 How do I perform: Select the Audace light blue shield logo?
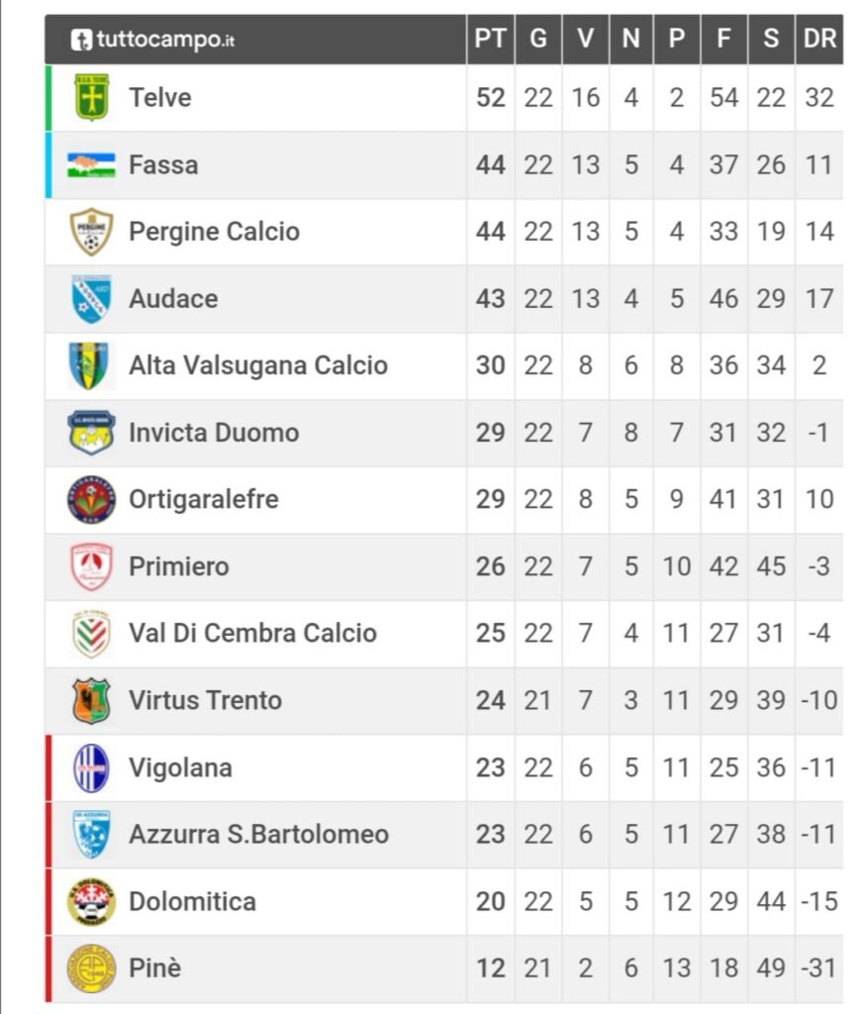pyautogui.click(x=91, y=299)
